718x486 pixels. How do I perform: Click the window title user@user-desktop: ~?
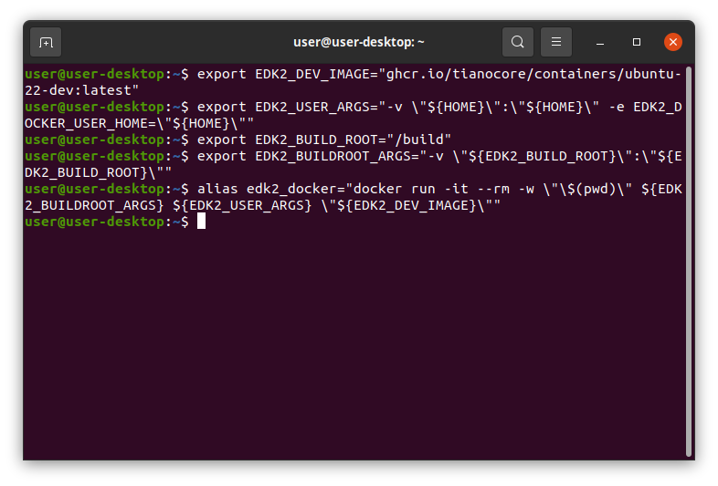358,42
